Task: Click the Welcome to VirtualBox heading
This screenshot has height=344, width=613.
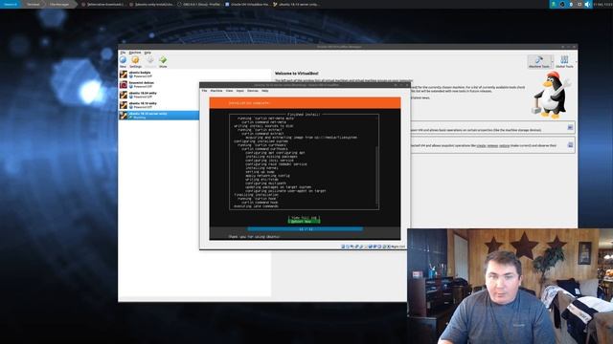Action: [x=296, y=74]
